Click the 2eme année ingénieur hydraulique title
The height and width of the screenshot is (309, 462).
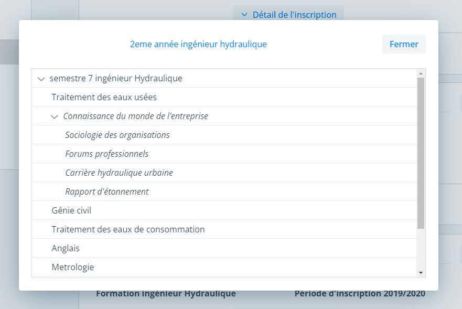198,44
